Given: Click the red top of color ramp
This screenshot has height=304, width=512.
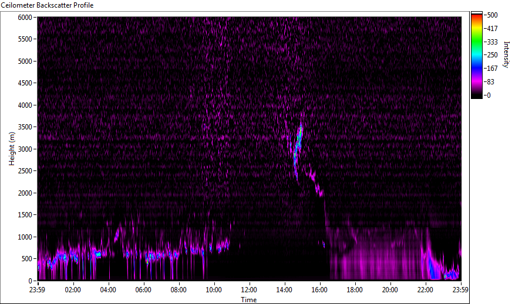Looking at the screenshot, I should (x=476, y=16).
